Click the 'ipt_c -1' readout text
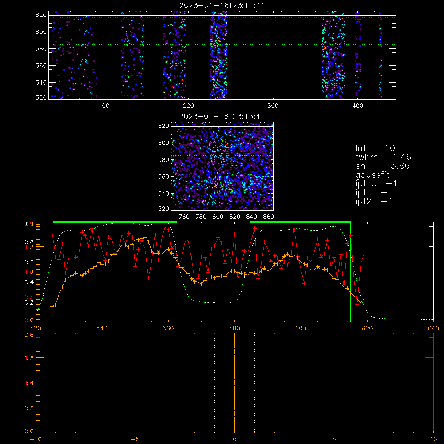Image resolution: width=444 pixels, height=444 pixels. (376, 184)
